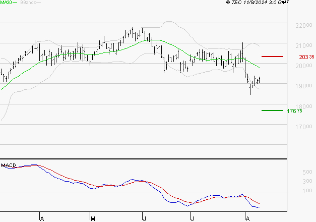Click the M month marker on time axis

coord(93,219)
